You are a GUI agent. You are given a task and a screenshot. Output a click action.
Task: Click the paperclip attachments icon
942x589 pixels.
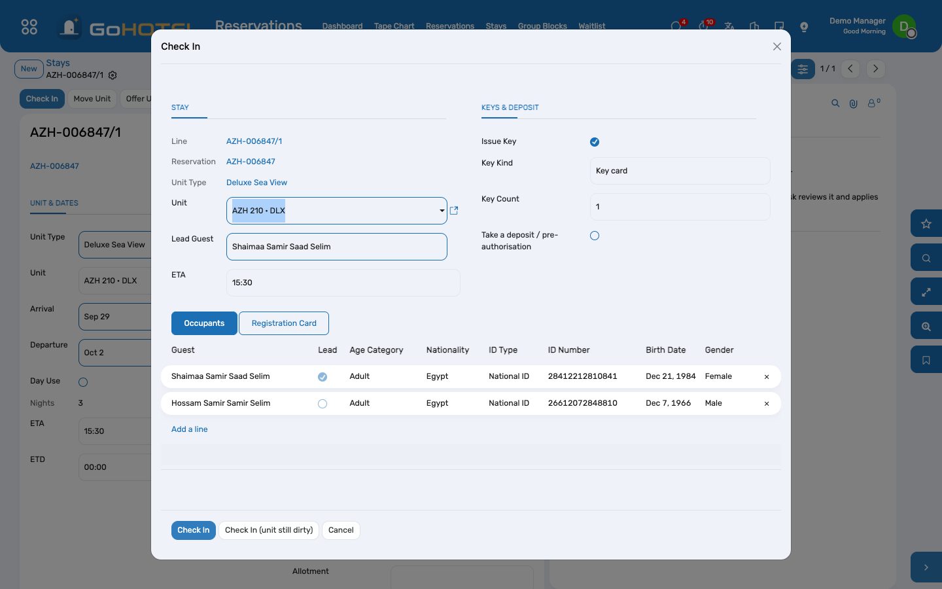[853, 103]
